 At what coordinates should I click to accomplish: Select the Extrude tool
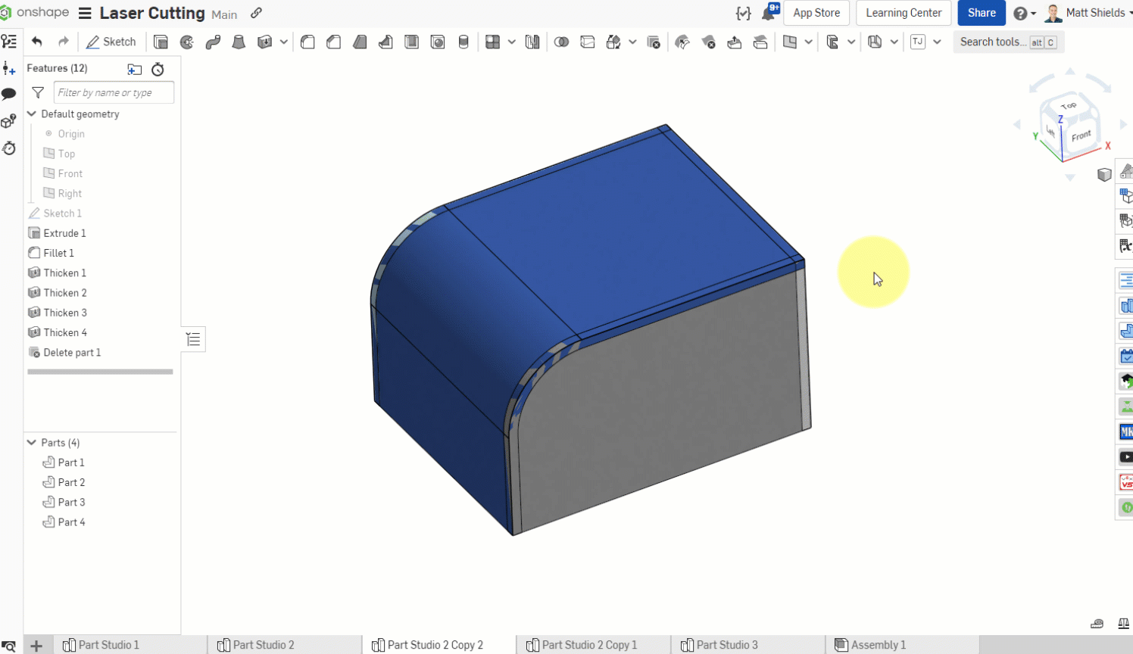[x=161, y=42]
